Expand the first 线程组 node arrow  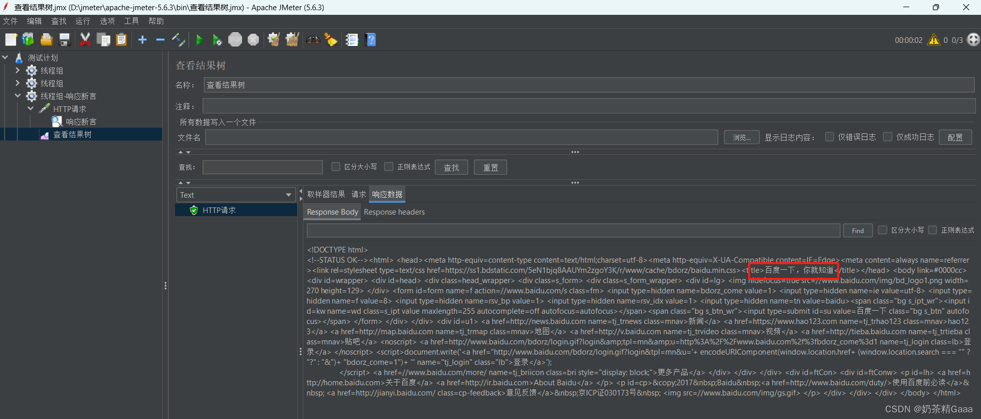pyautogui.click(x=17, y=71)
